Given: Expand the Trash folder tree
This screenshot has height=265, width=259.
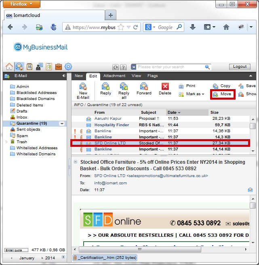Looking at the screenshot, I should (6, 142).
